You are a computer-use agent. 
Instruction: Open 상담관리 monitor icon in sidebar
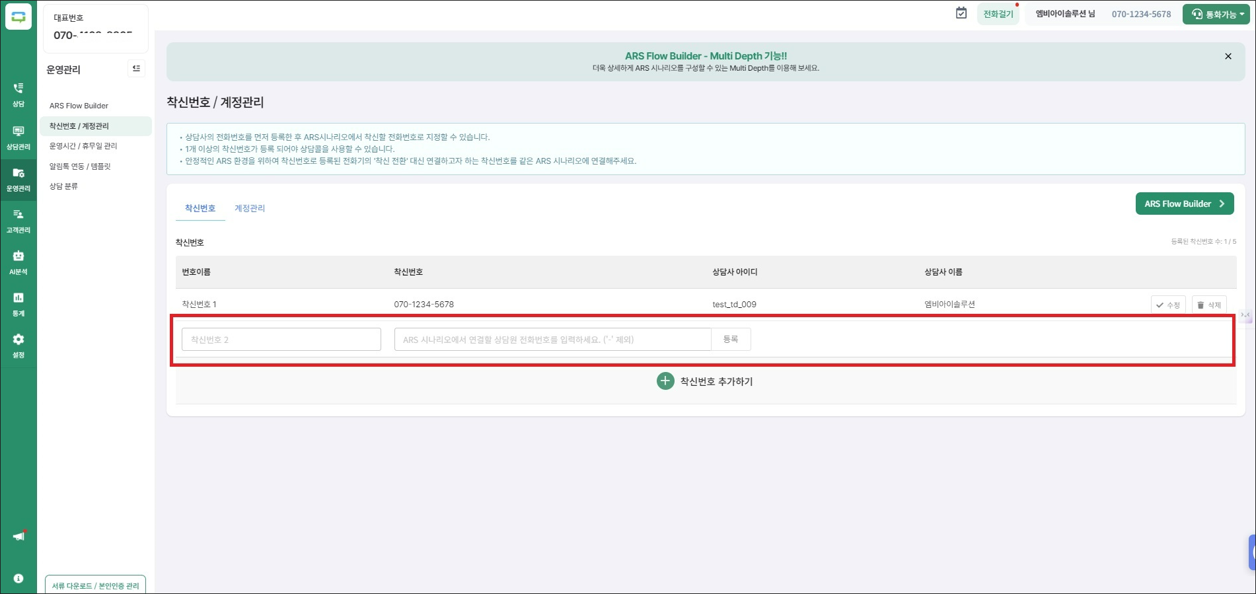tap(18, 137)
